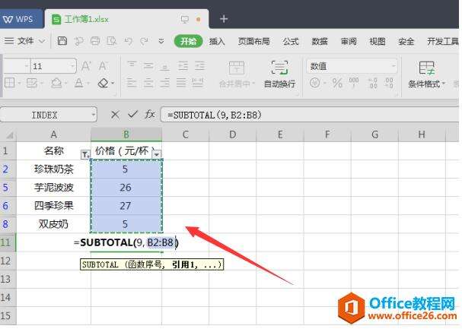The width and height of the screenshot is (462, 329).
Task: Add a new document tab with plus
Action: pos(223,18)
